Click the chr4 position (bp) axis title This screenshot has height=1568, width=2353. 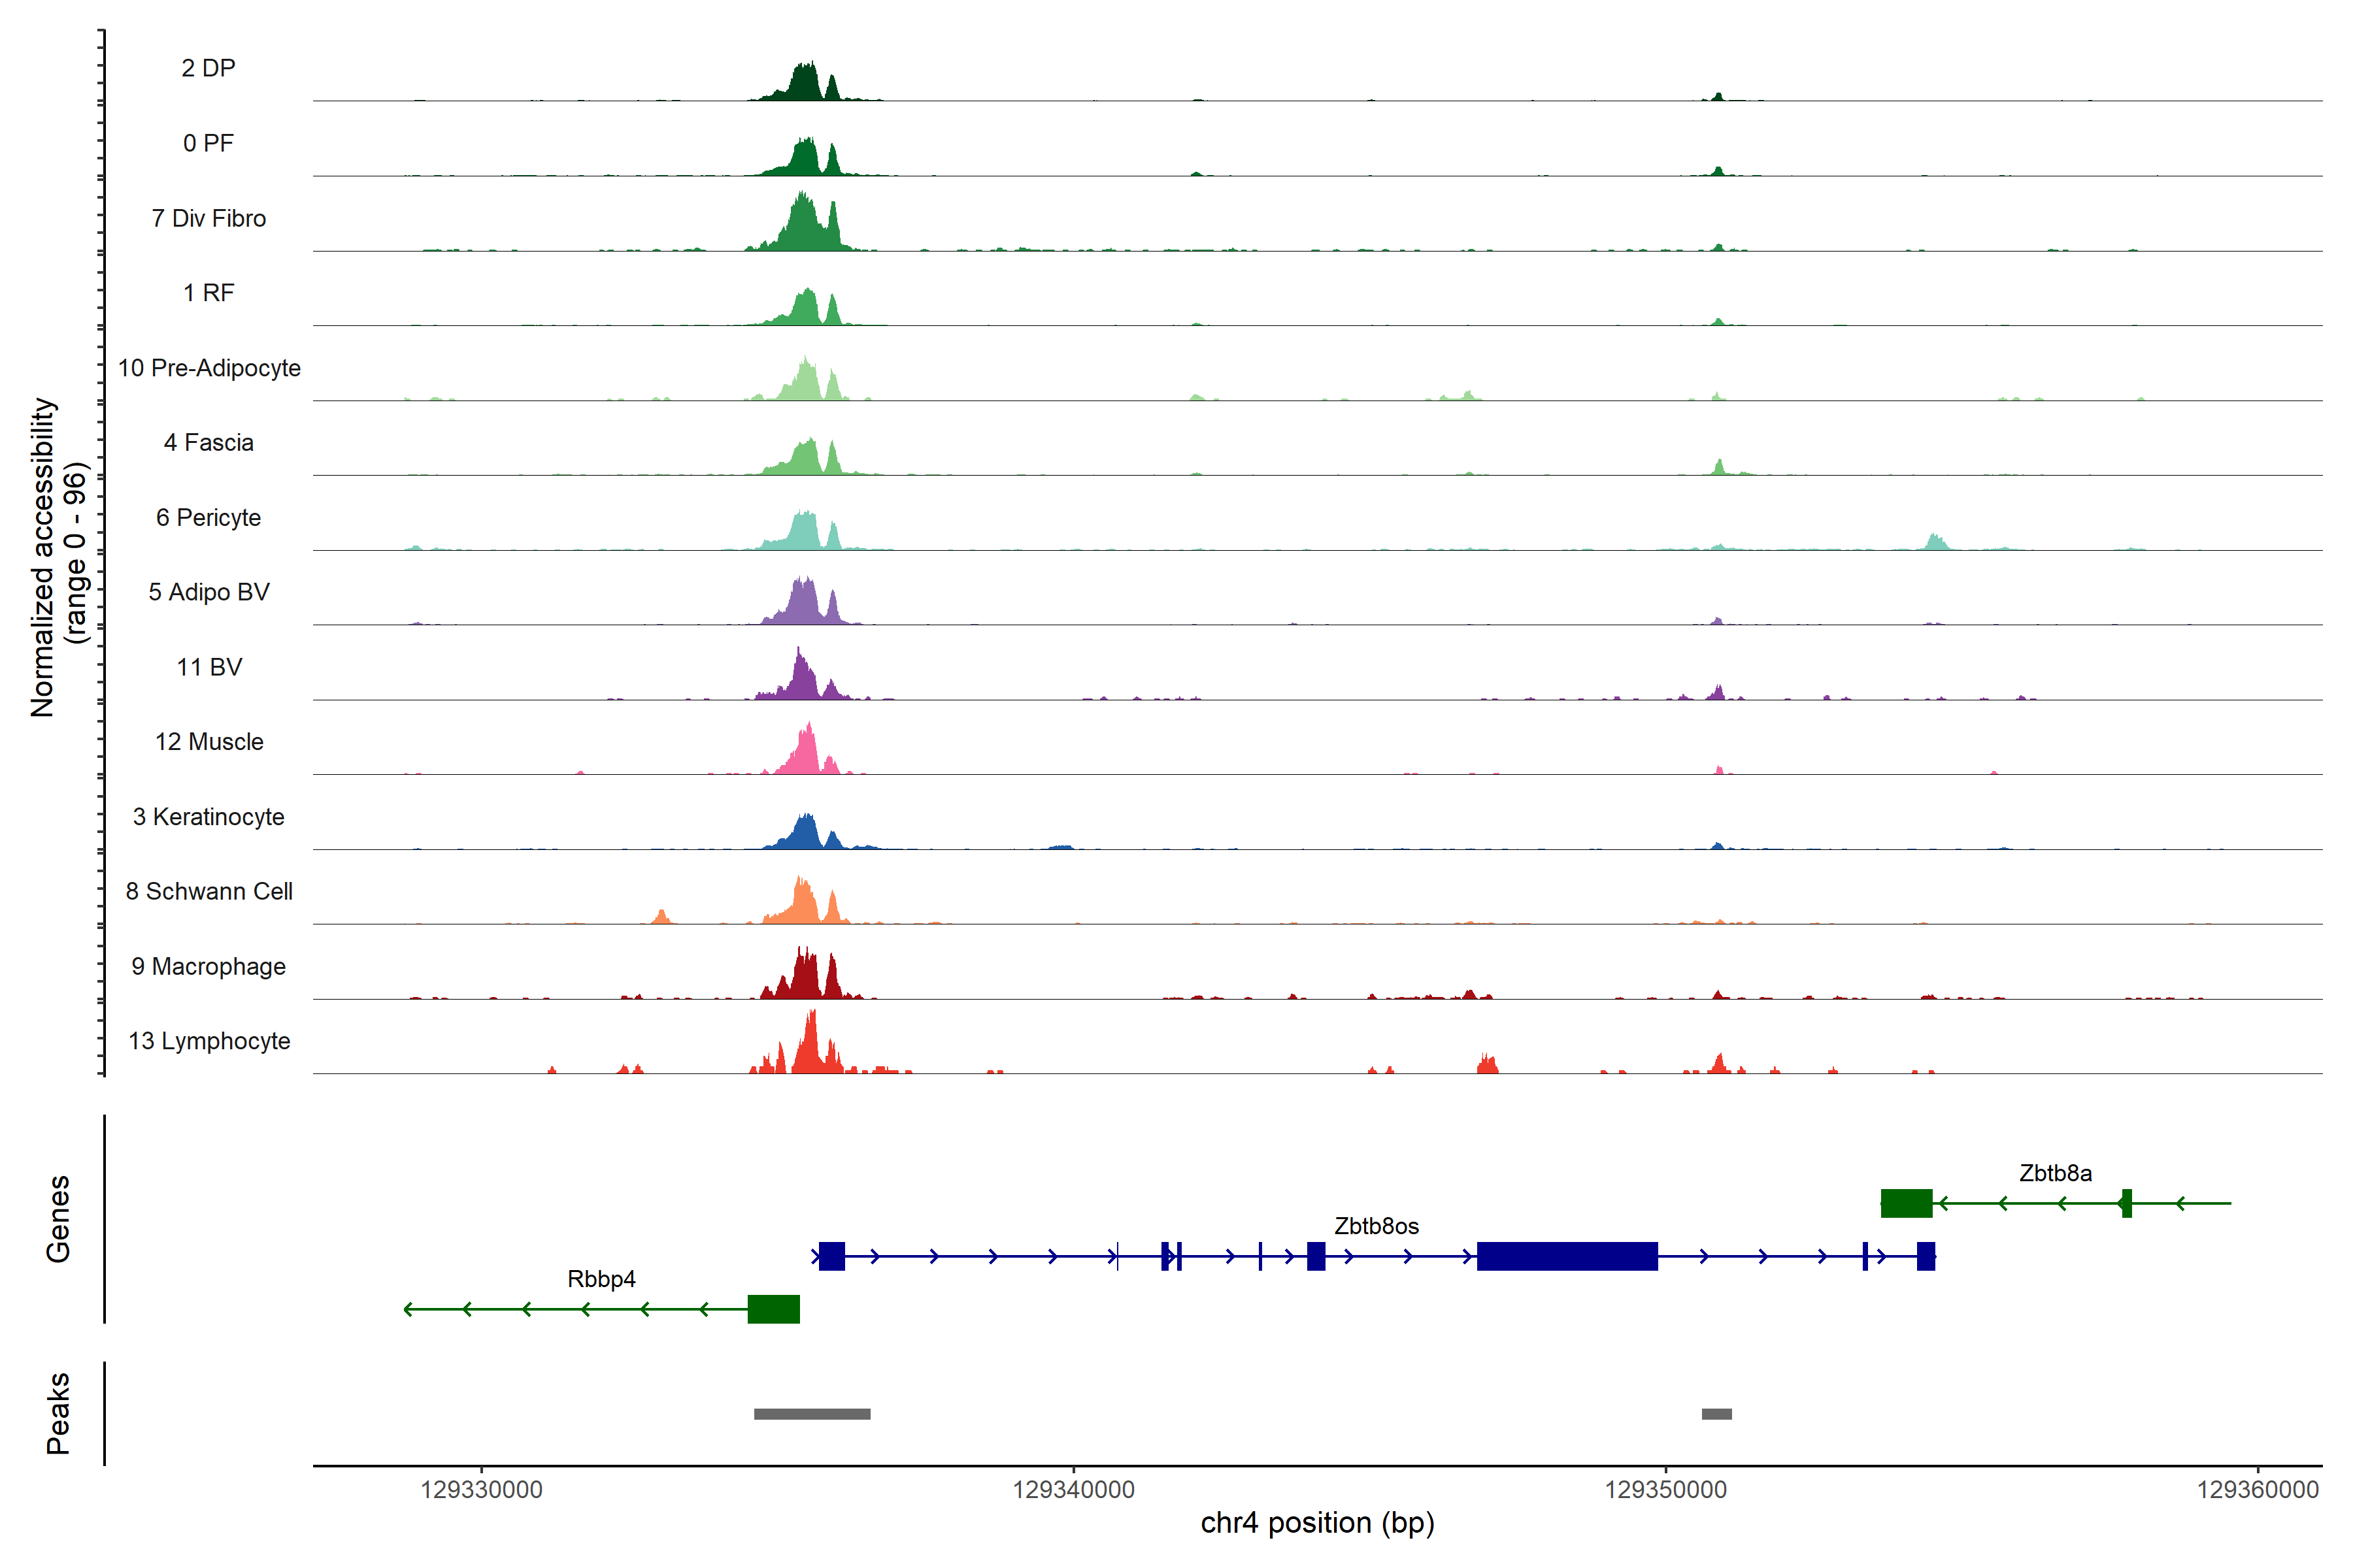pyautogui.click(x=1318, y=1523)
